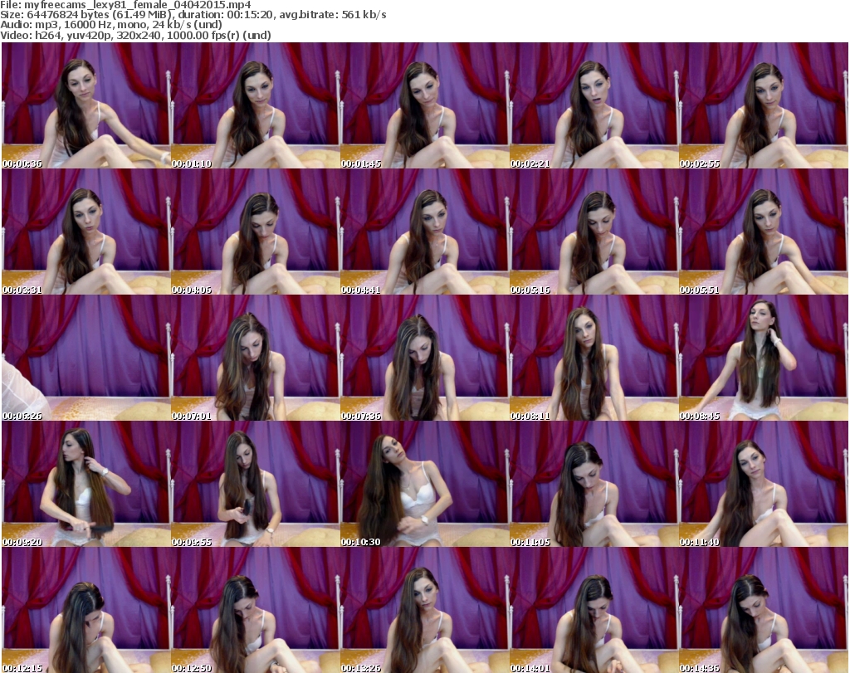Select the thumbnail stamped 00:08:11
The width and height of the screenshot is (850, 673).
click(594, 358)
